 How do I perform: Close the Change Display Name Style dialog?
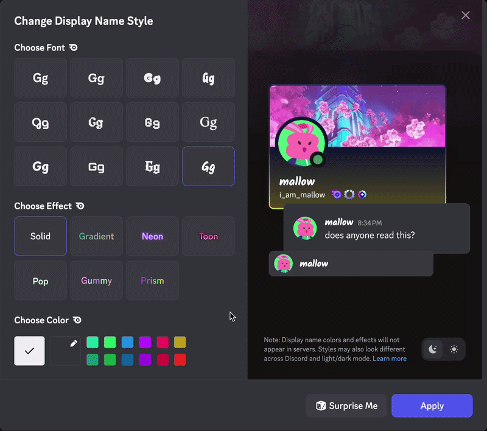465,15
